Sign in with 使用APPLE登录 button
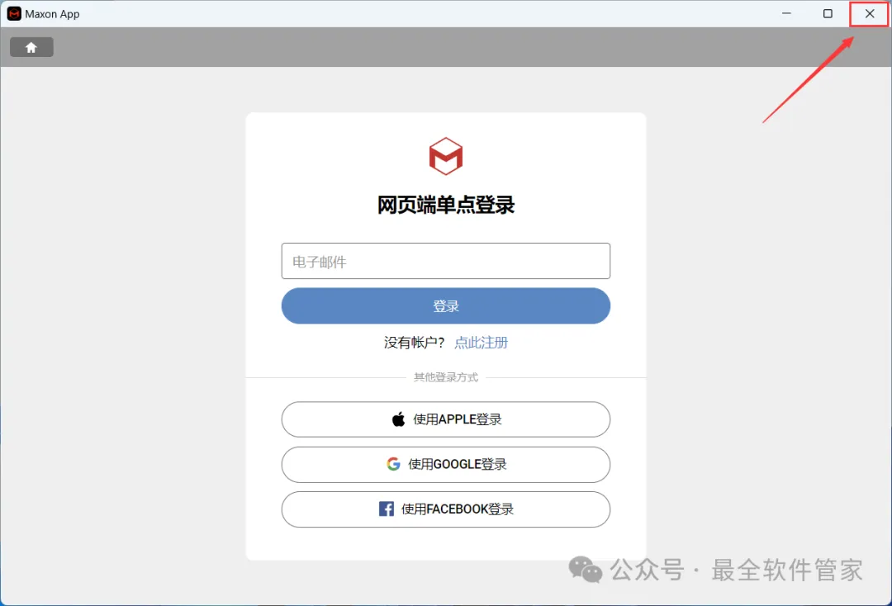Screen dimensions: 892x606 [x=445, y=419]
